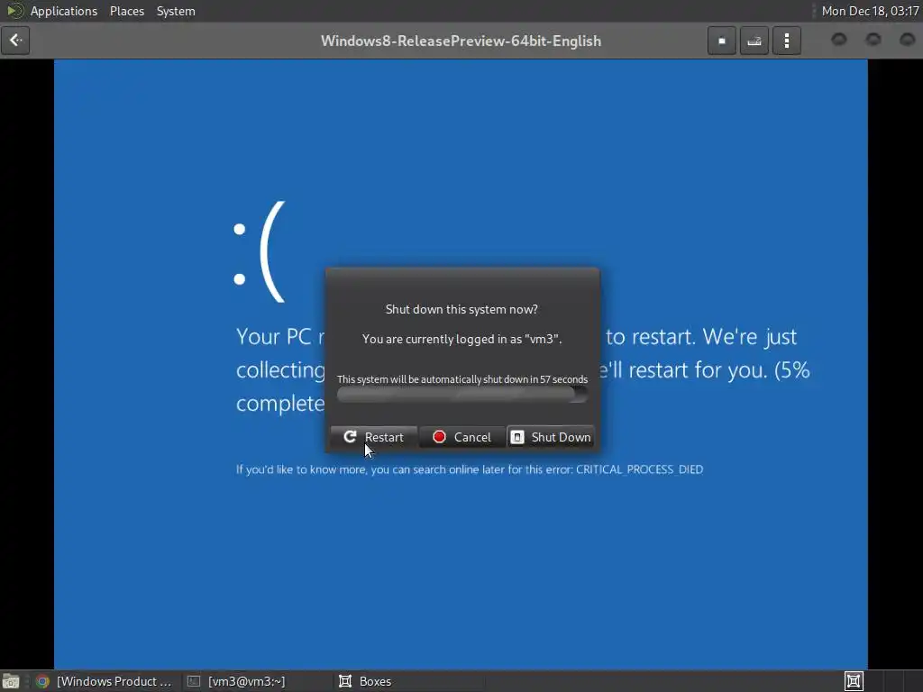Viewport: 923px width, 692px height.
Task: Click the automatic shutdown countdown text
Action: pos(462,379)
